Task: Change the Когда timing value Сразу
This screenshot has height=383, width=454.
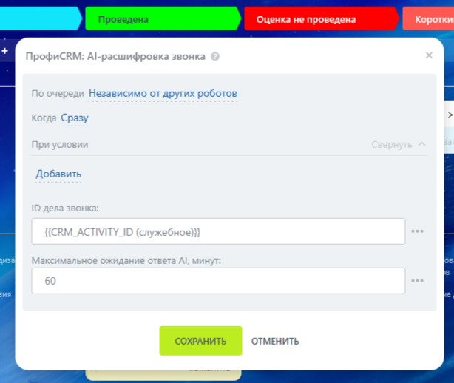Action: 75,118
